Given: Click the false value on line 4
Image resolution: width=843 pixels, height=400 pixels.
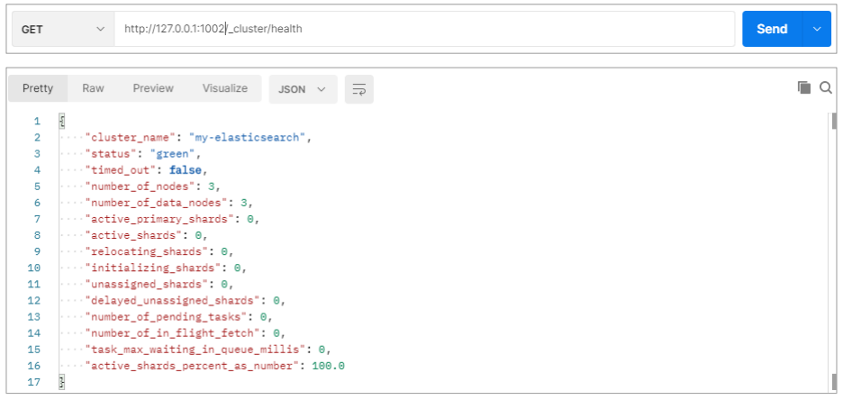Looking at the screenshot, I should click(x=185, y=170).
